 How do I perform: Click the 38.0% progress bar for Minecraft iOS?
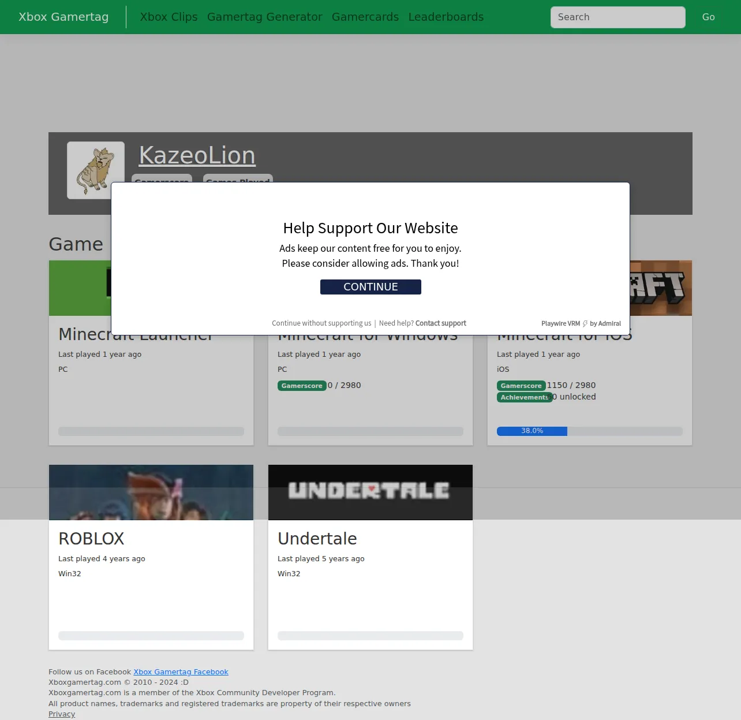pyautogui.click(x=590, y=431)
